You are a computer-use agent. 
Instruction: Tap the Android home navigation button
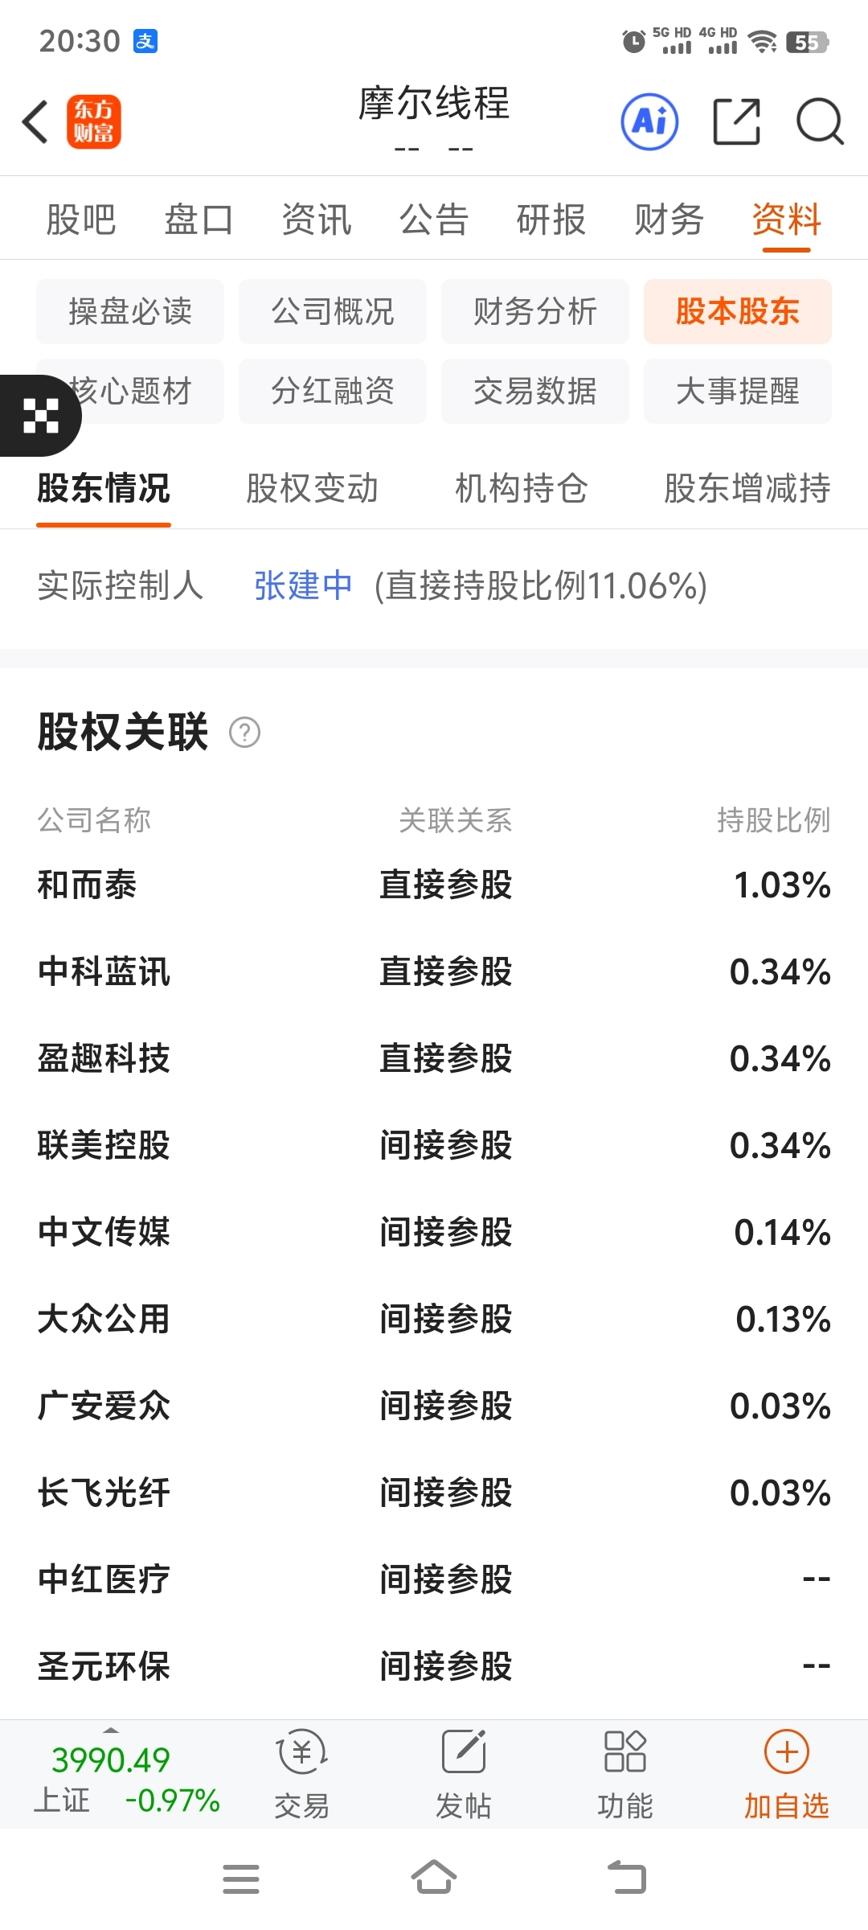click(x=434, y=1879)
